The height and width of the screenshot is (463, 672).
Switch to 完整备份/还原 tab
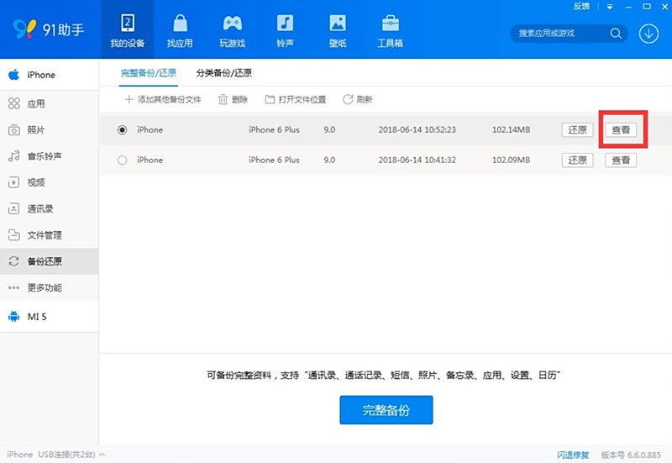pyautogui.click(x=149, y=73)
